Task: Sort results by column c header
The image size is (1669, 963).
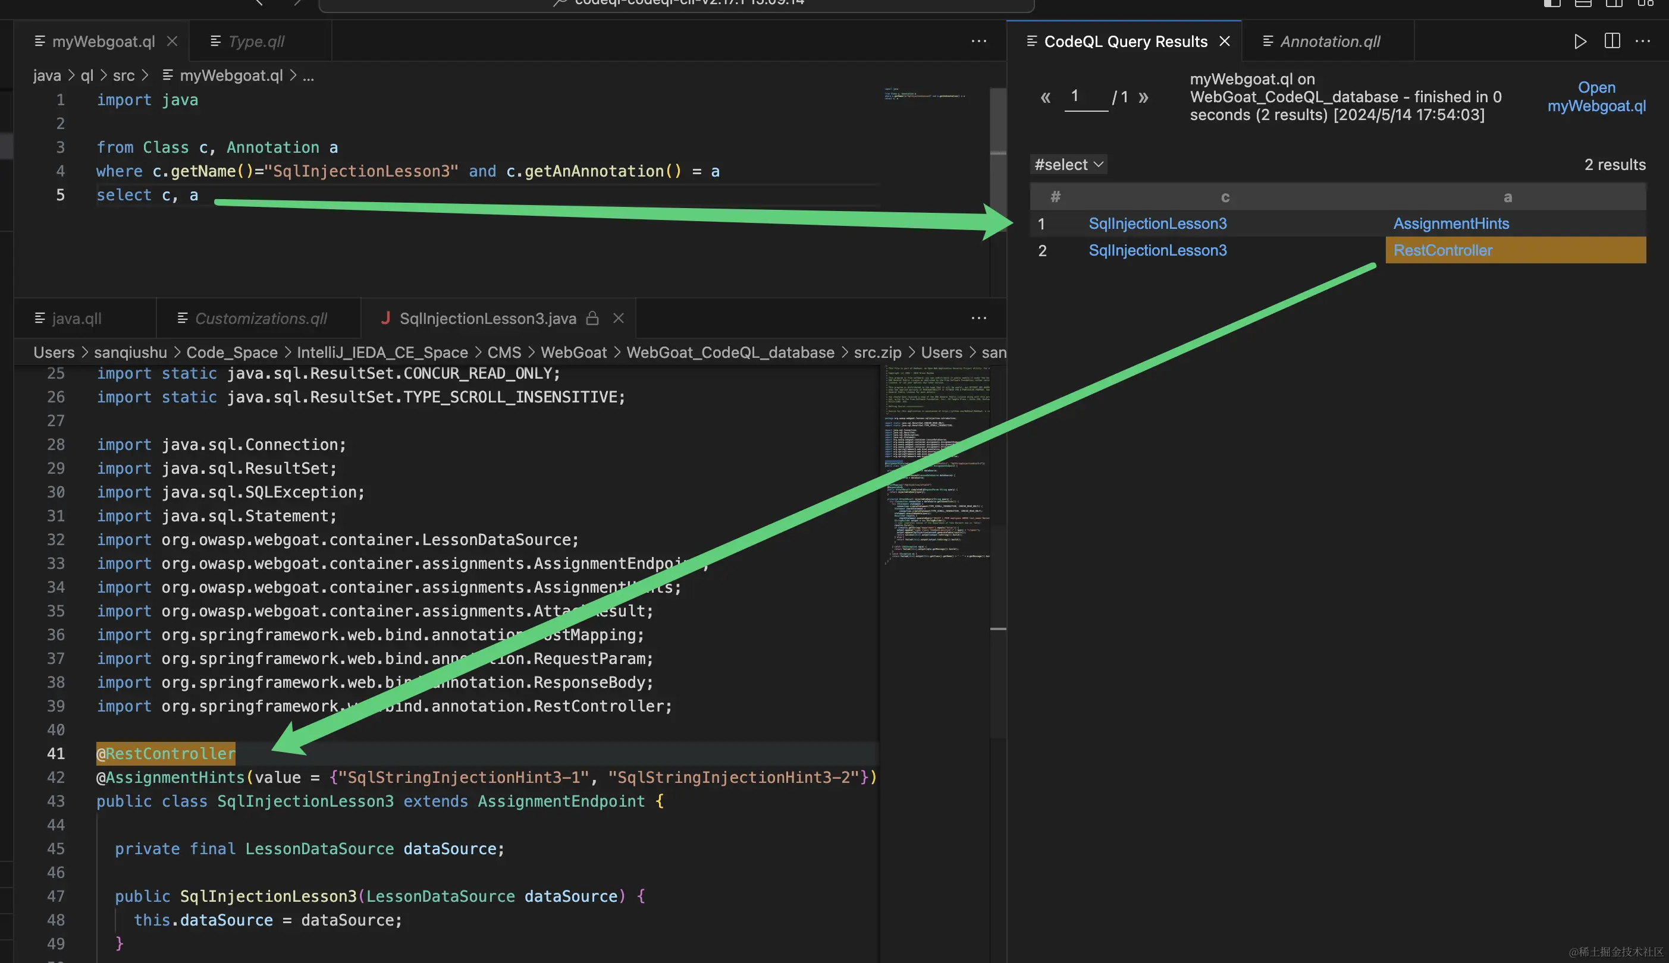Action: [x=1225, y=197]
